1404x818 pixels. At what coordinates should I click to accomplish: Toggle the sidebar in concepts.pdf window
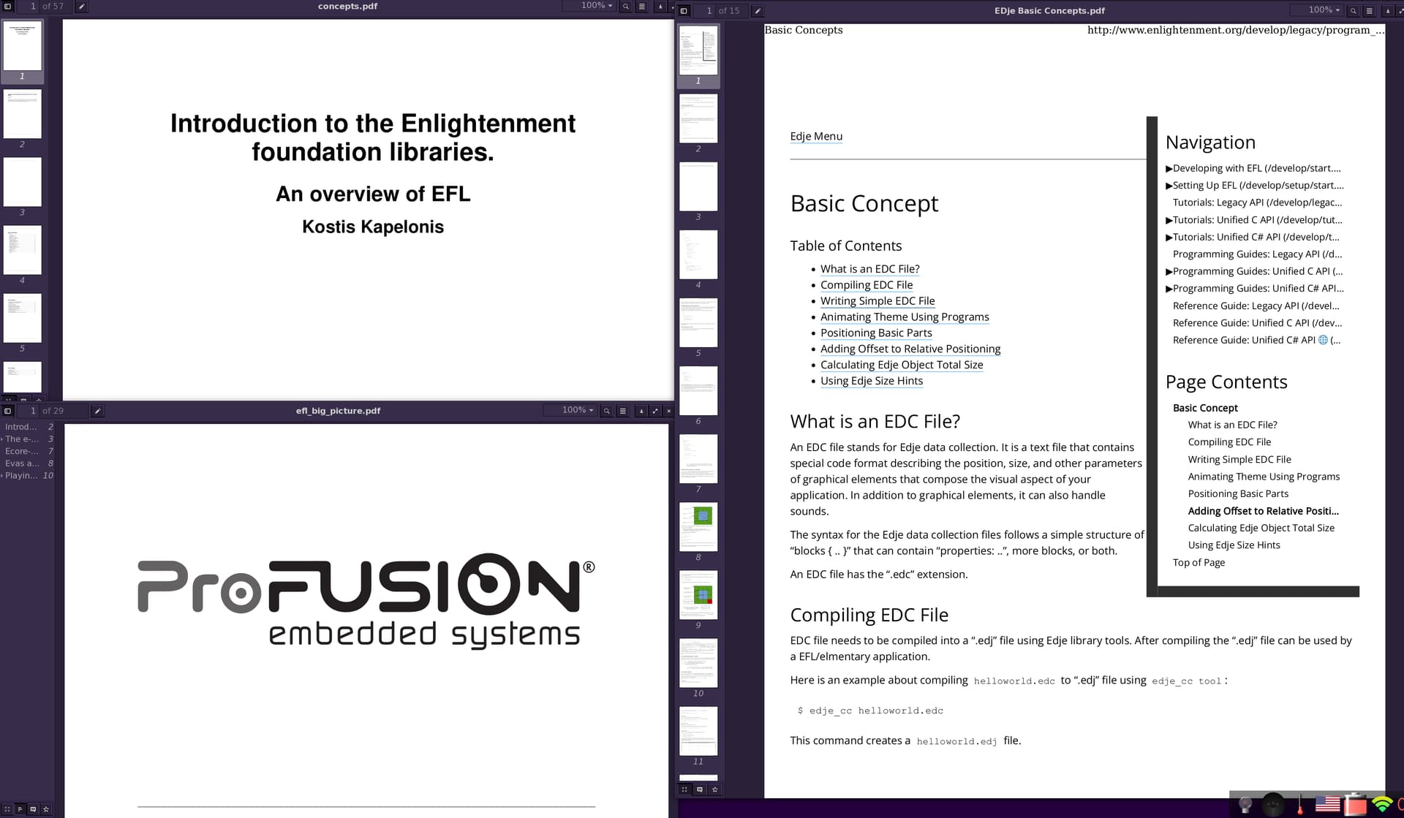[8, 6]
